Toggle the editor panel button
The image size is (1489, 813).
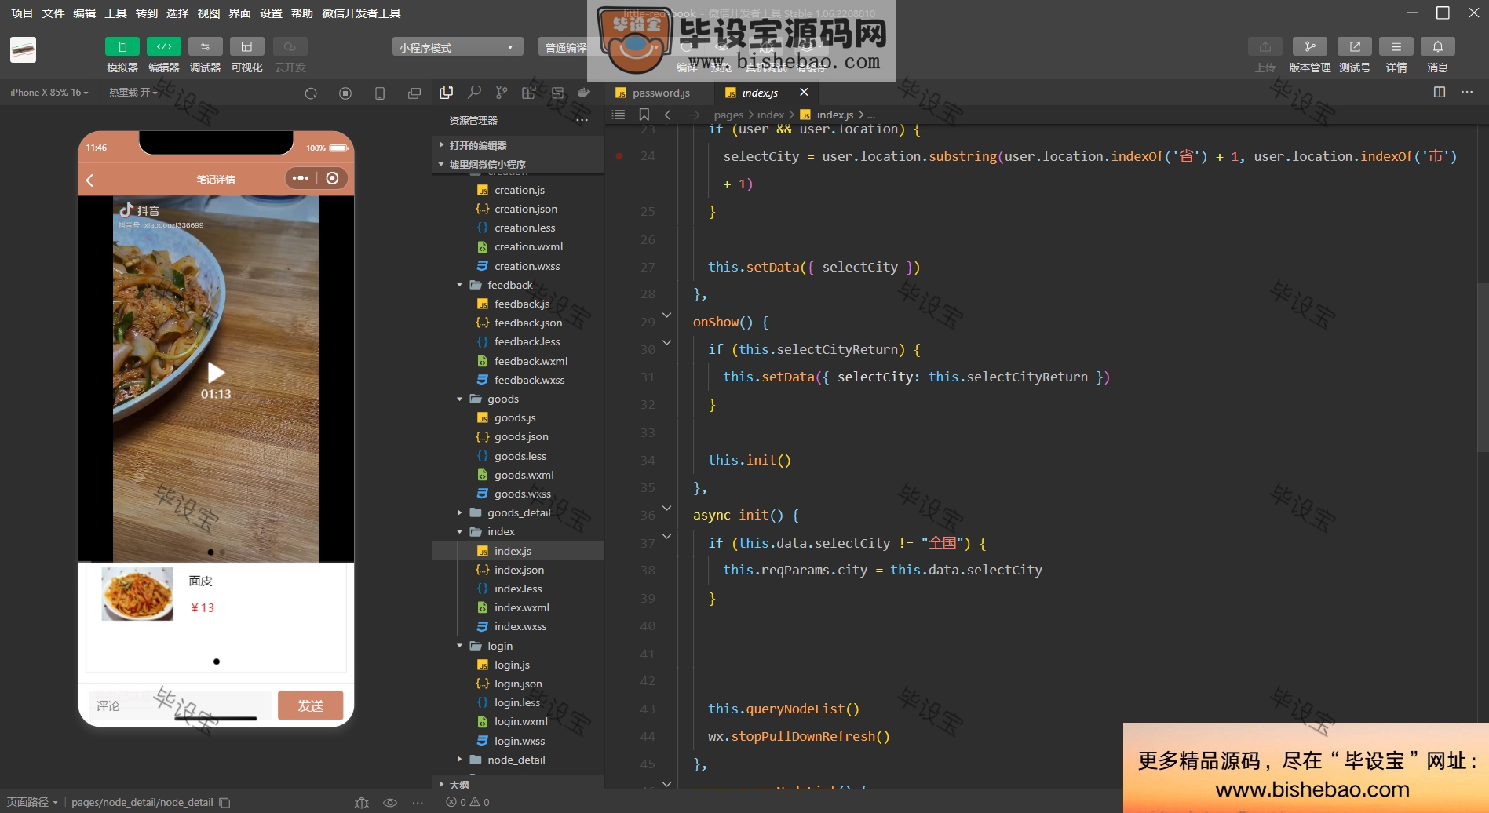tap(164, 47)
